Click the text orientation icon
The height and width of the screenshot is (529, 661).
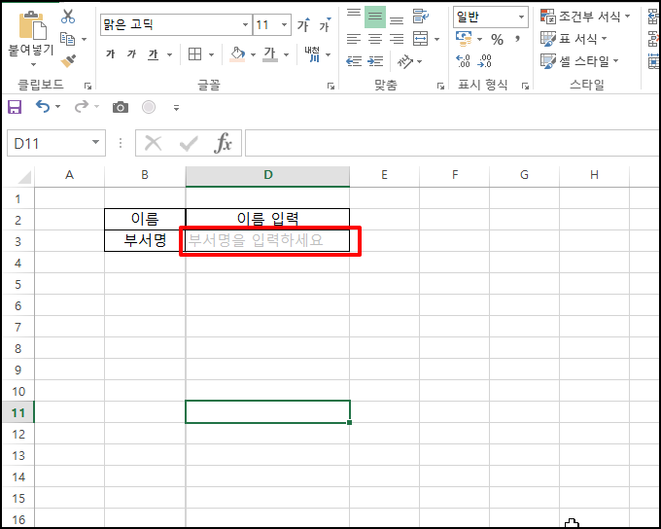pyautogui.click(x=405, y=61)
